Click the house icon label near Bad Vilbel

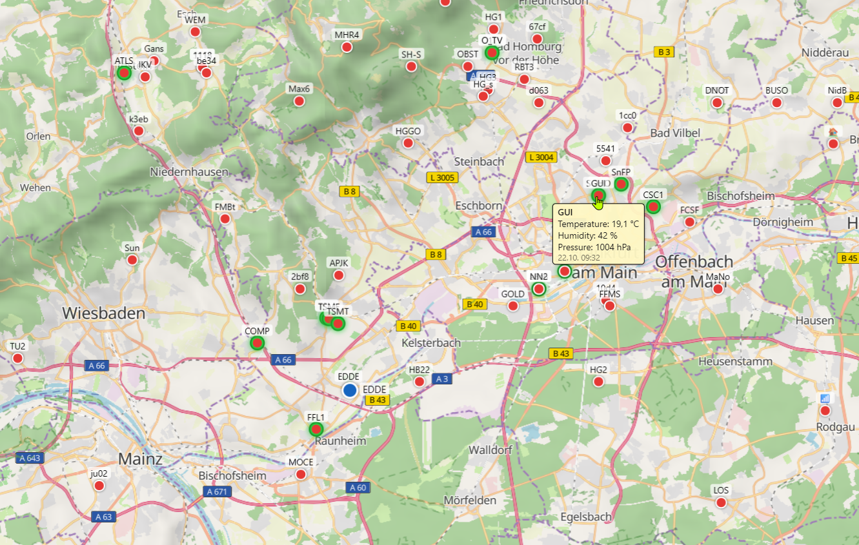coord(833,132)
